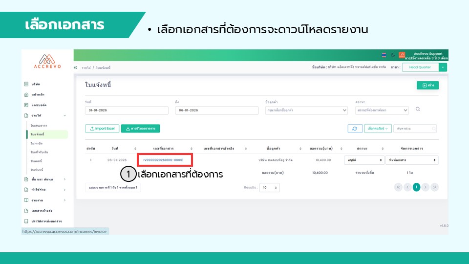Open the column selection dropdown
Viewport: 469px width, 264px height.
[378, 129]
